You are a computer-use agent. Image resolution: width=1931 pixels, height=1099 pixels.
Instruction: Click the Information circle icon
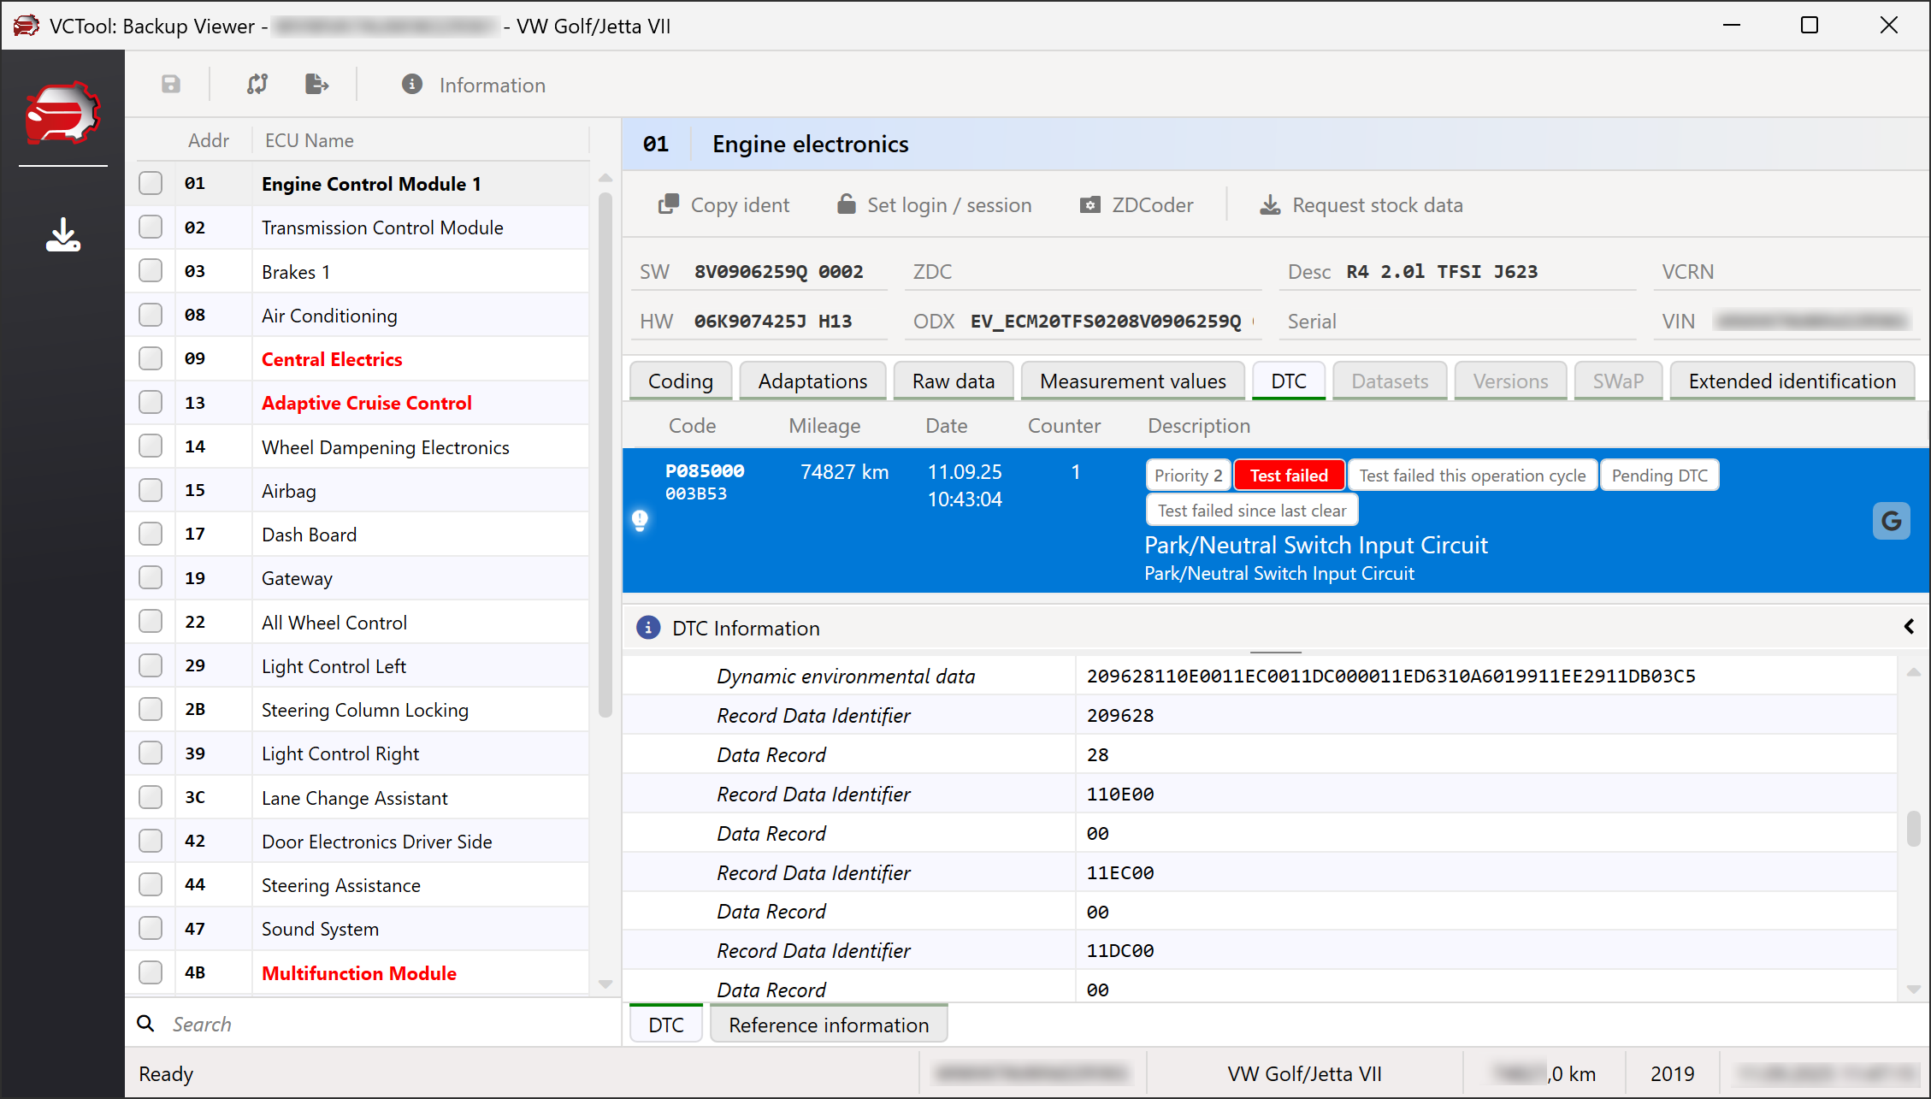[x=412, y=84]
